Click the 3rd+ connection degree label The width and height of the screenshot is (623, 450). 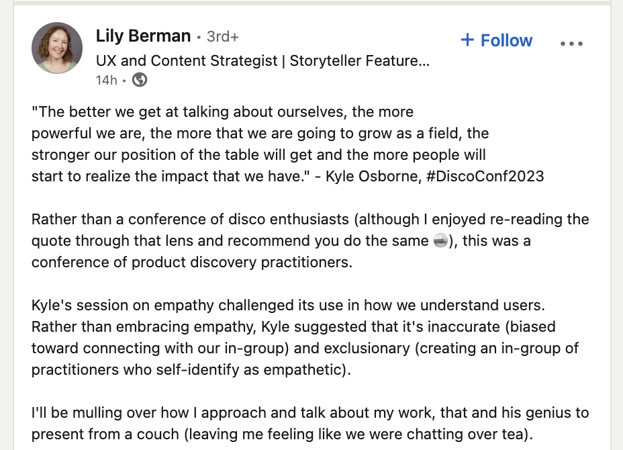tap(223, 36)
